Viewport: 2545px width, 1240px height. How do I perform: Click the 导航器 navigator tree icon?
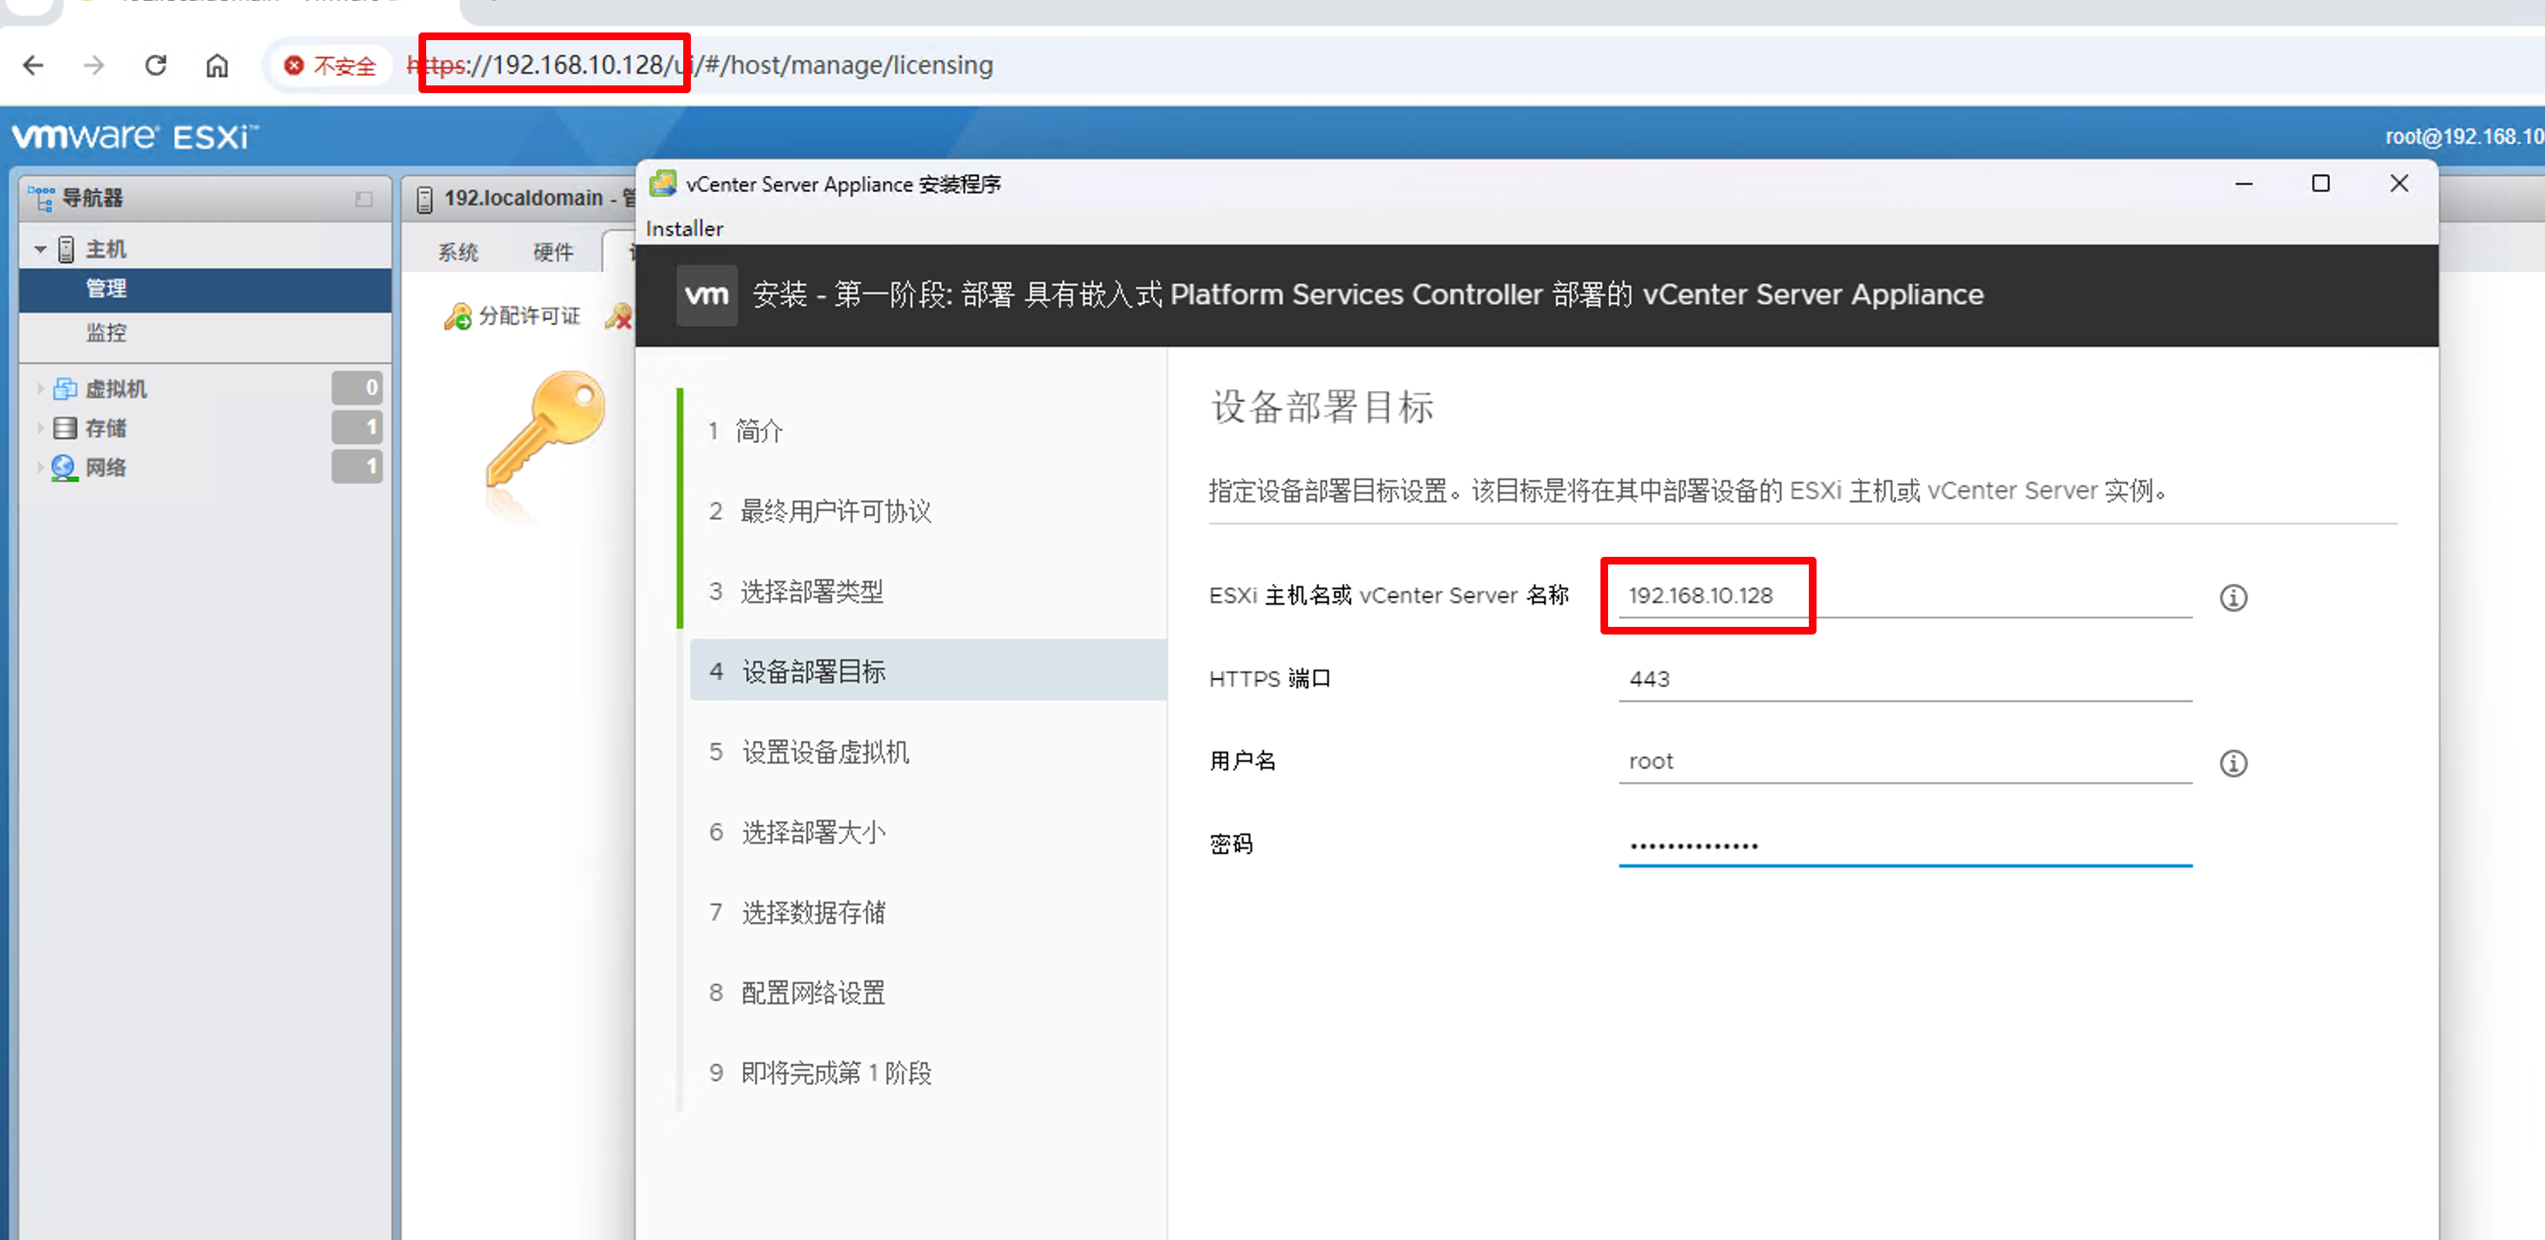(x=42, y=197)
